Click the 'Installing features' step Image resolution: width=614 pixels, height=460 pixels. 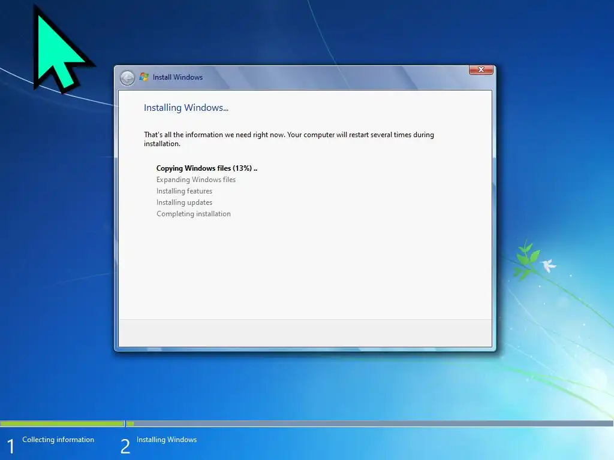184,191
